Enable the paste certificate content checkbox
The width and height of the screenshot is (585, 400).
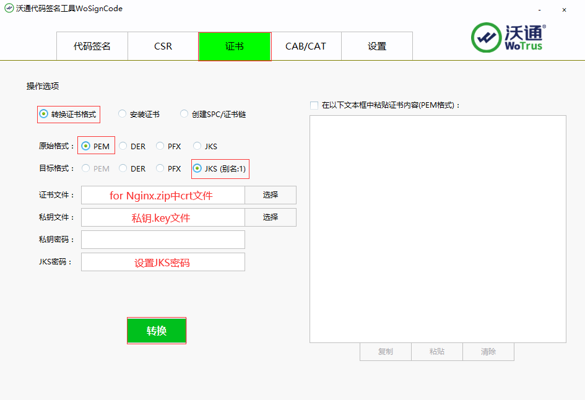point(313,105)
